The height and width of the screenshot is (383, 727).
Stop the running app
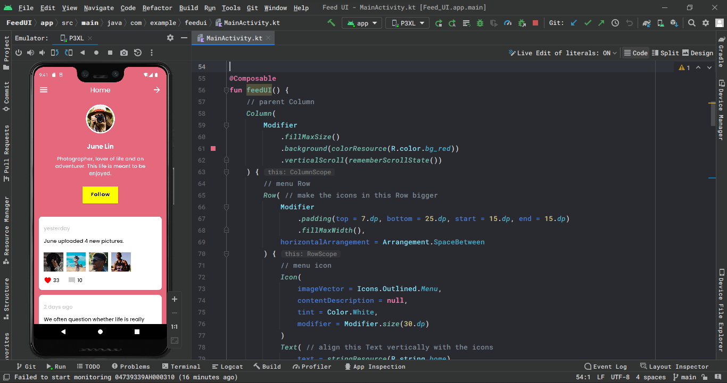[535, 23]
